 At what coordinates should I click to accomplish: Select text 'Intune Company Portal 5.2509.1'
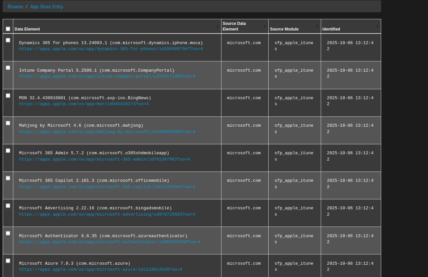click(58, 71)
